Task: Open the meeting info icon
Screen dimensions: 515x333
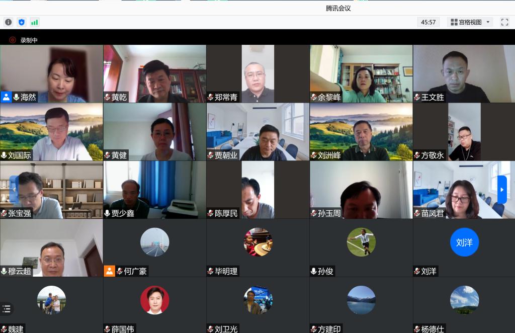Action: [8, 22]
